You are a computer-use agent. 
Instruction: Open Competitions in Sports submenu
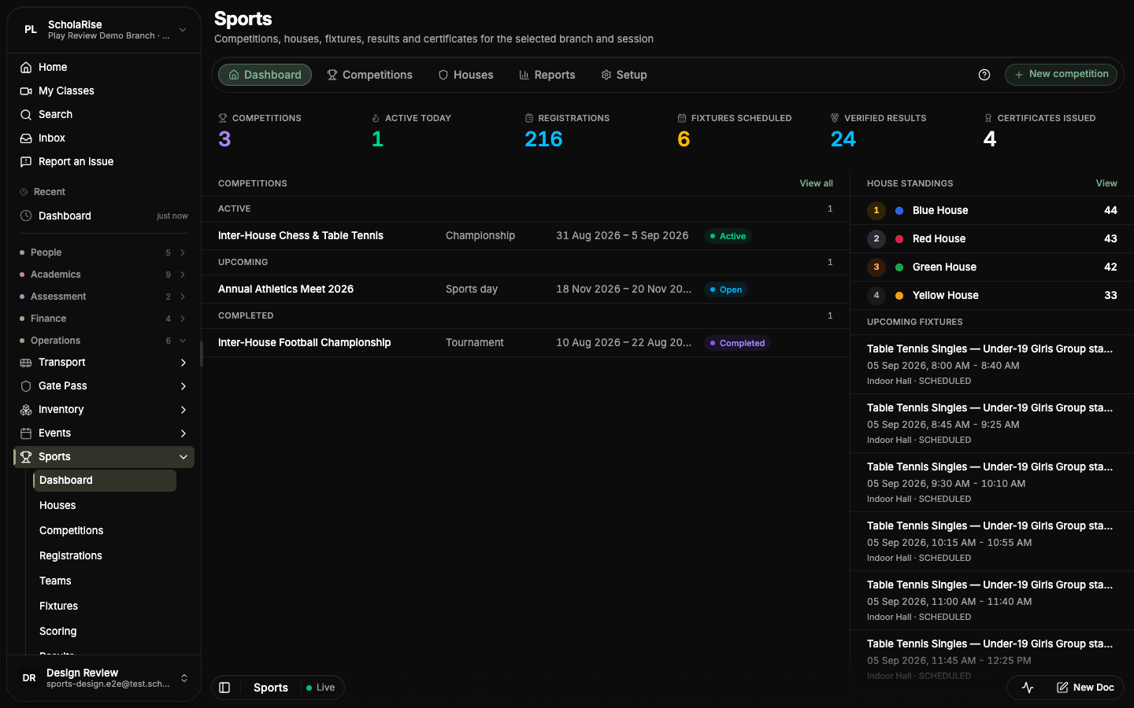point(105,530)
